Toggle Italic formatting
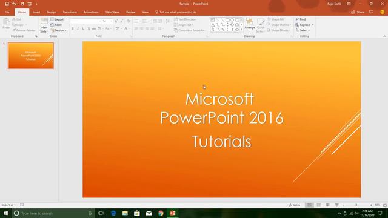 pyautogui.click(x=78, y=29)
